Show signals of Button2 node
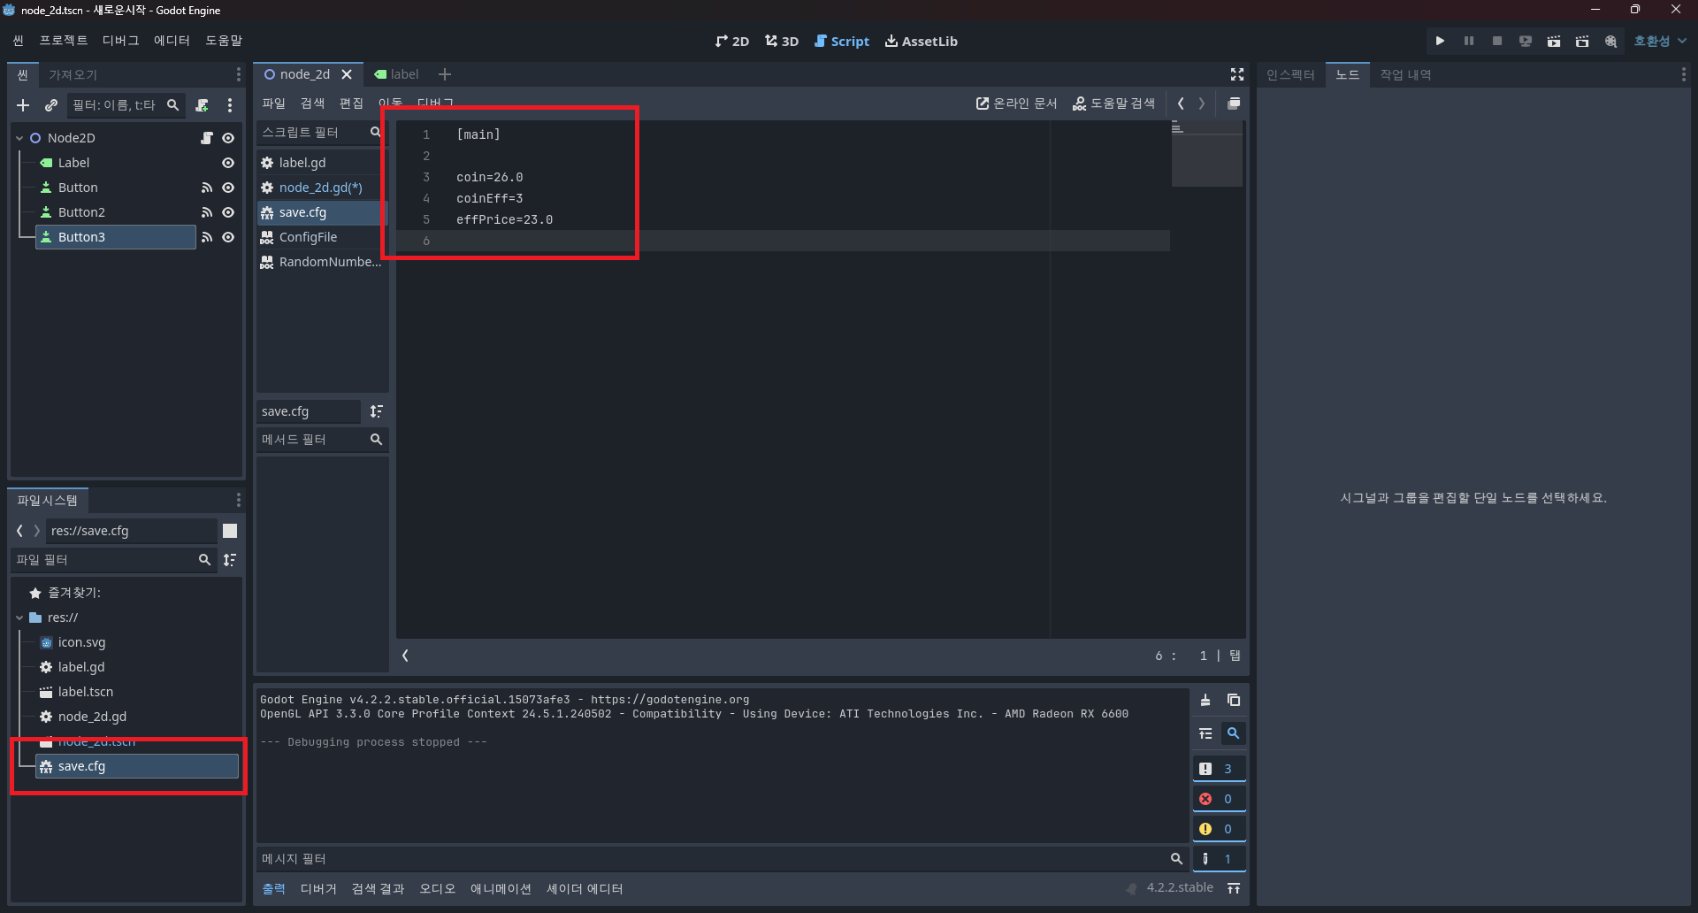The image size is (1698, 913). point(207,212)
